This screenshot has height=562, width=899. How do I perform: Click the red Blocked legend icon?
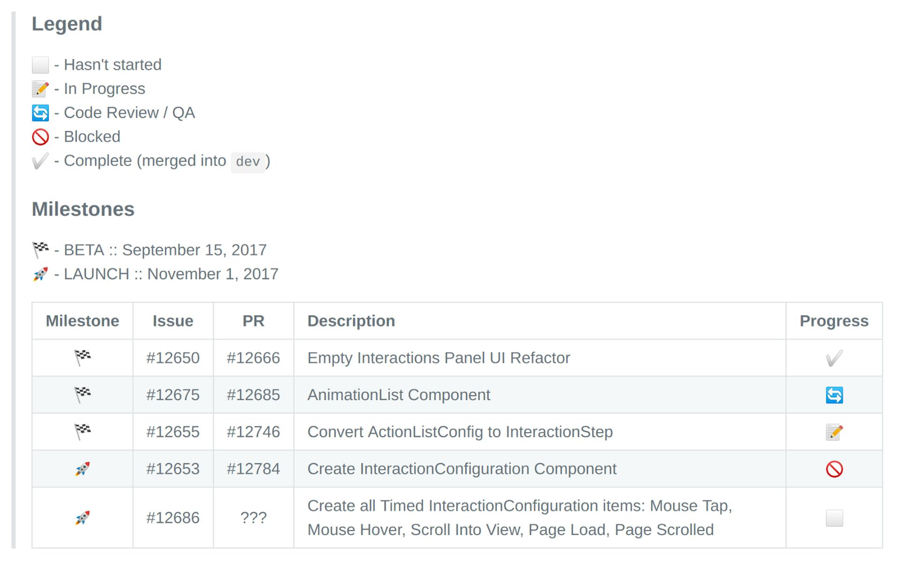pyautogui.click(x=40, y=137)
